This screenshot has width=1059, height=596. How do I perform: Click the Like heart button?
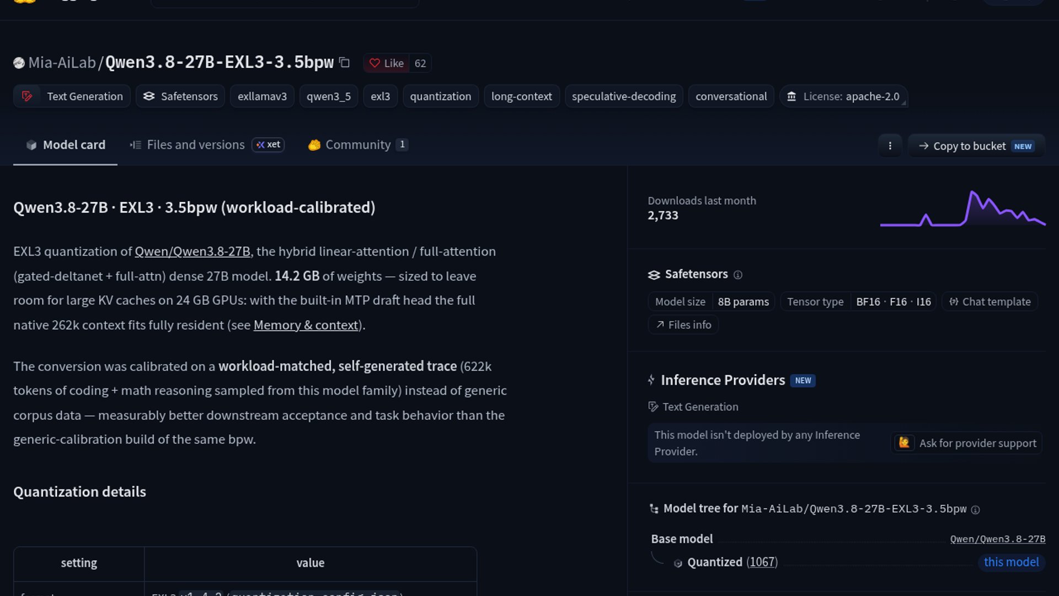(x=387, y=63)
